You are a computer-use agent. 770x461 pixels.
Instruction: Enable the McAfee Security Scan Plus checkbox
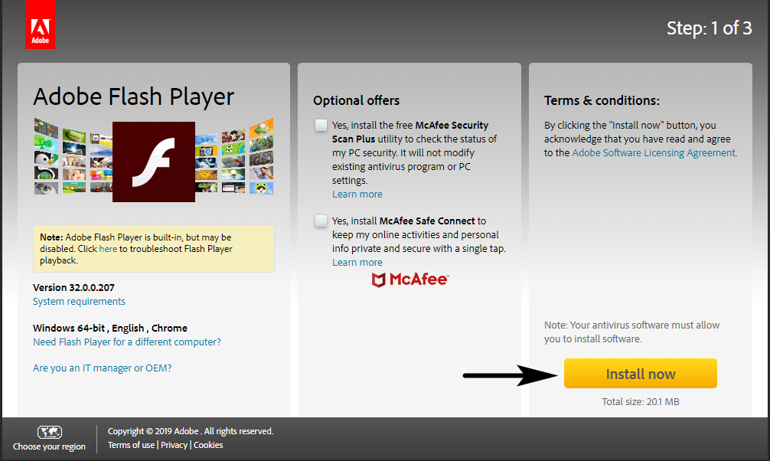(x=321, y=126)
